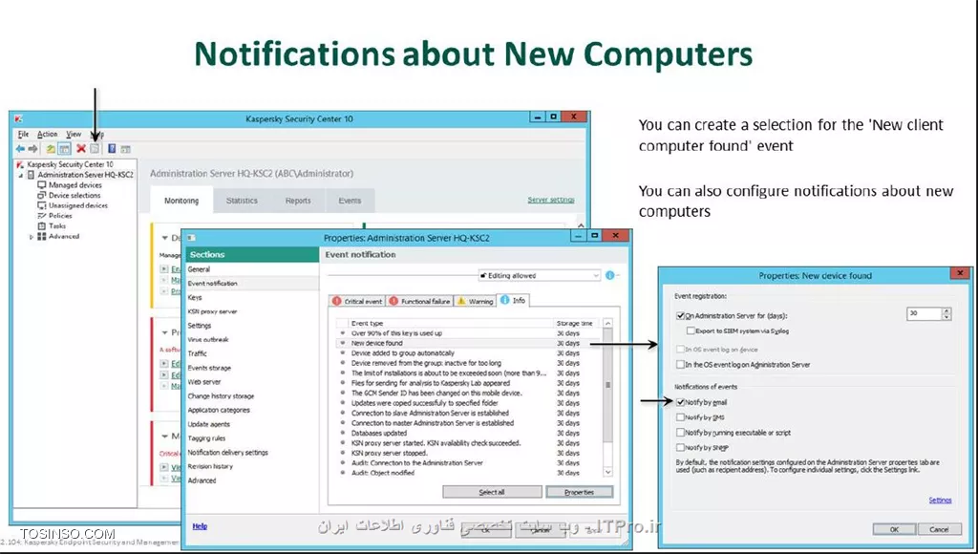Click the red X Delete toolbar icon
Image resolution: width=978 pixels, height=554 pixels.
pyautogui.click(x=81, y=148)
